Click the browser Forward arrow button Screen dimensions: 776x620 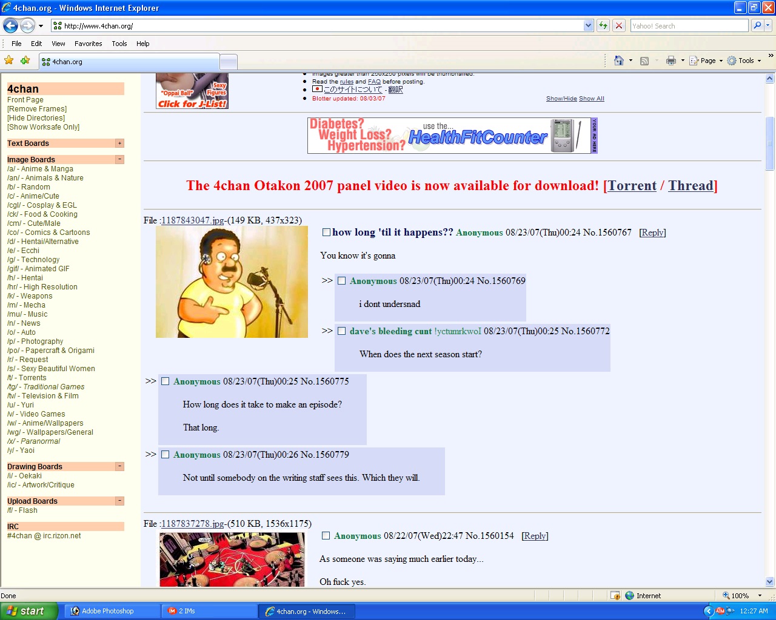click(27, 25)
